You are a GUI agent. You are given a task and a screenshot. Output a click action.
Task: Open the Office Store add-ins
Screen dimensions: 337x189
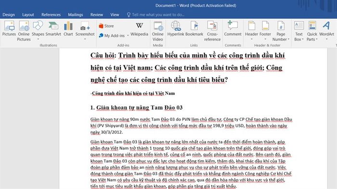[x=106, y=26]
